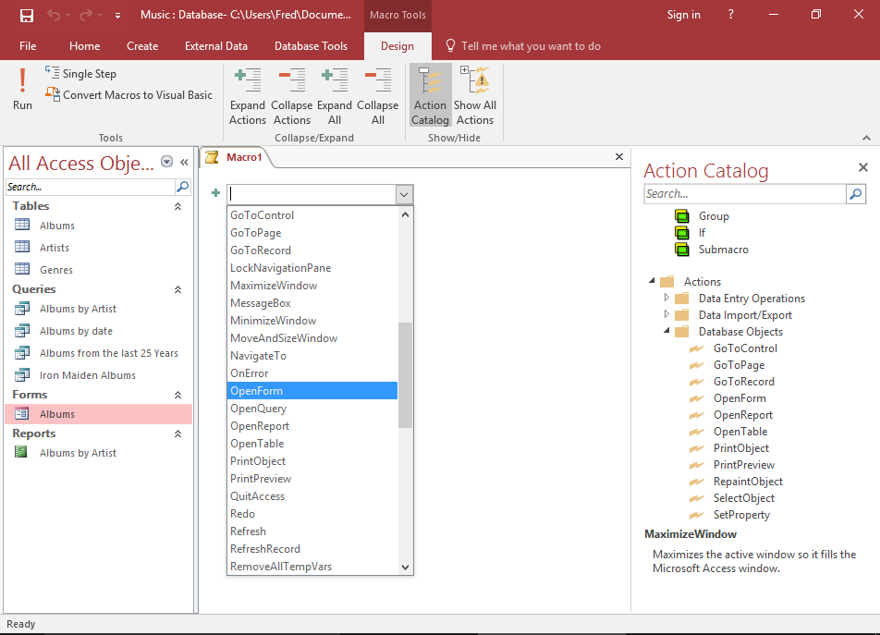Open Customize Quick Access Toolbar dropdown

(118, 16)
